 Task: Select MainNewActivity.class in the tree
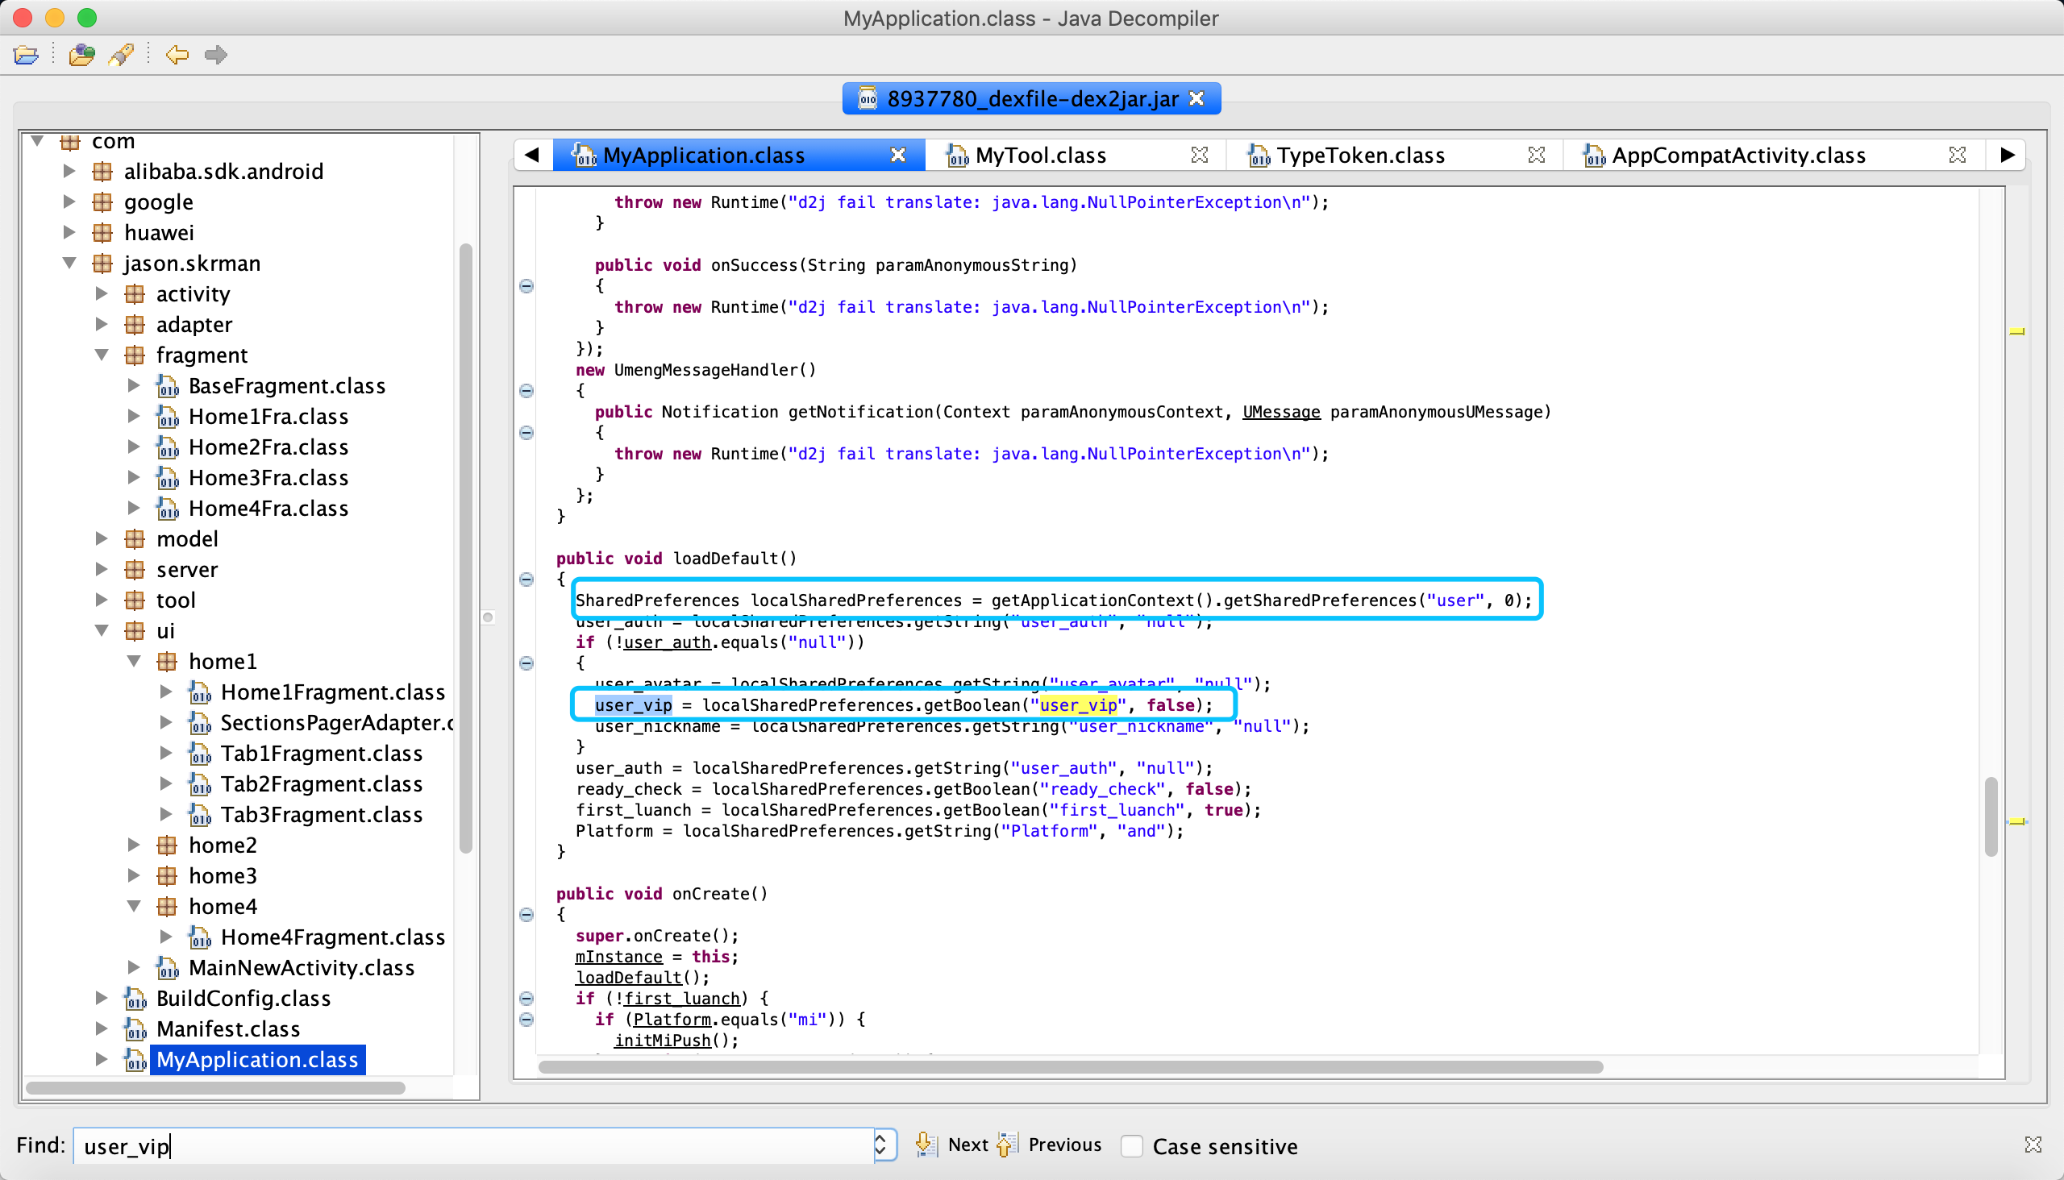pos(301,968)
